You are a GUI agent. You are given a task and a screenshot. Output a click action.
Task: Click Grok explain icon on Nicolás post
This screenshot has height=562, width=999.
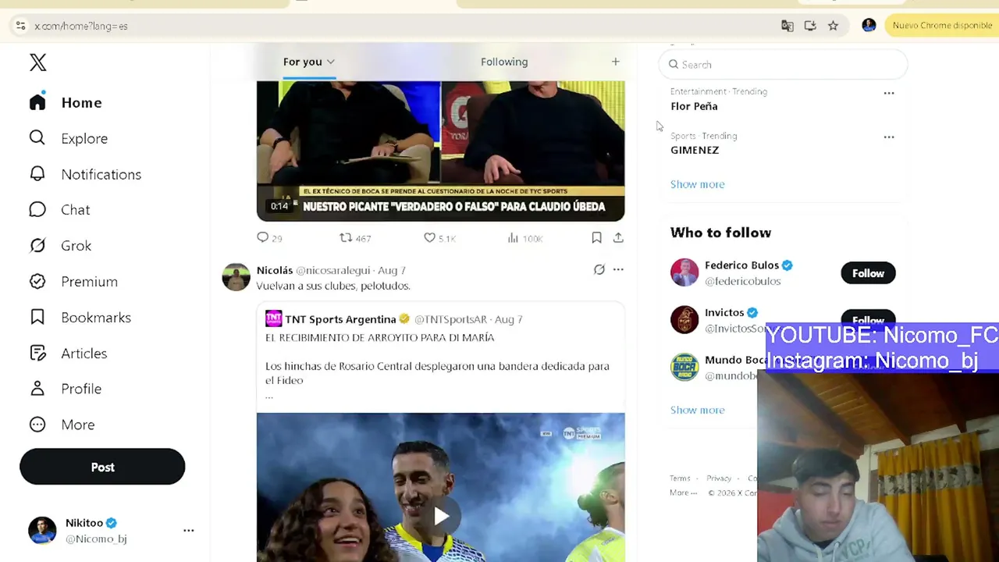click(x=599, y=269)
